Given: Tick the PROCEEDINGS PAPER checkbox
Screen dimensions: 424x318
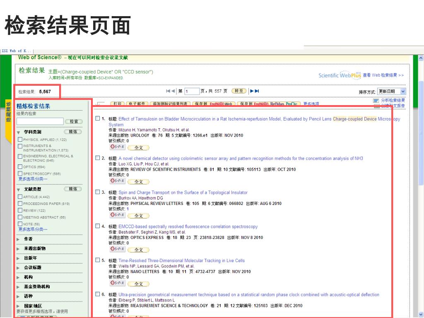Looking at the screenshot, I should (x=20, y=204).
